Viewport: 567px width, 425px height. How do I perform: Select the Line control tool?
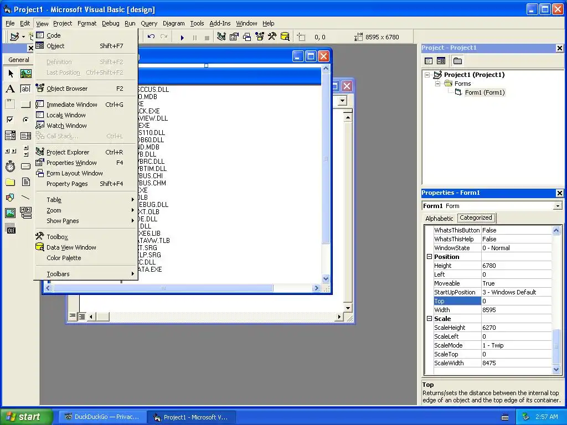click(x=25, y=198)
